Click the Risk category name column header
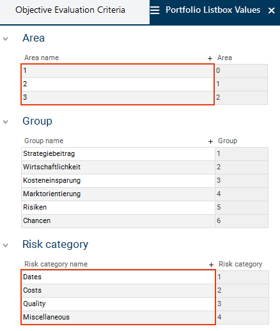 pos(56,264)
